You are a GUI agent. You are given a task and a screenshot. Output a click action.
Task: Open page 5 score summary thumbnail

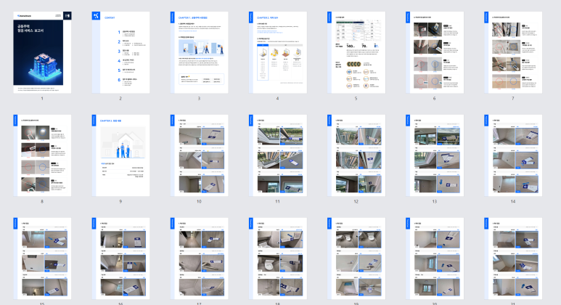pos(356,52)
